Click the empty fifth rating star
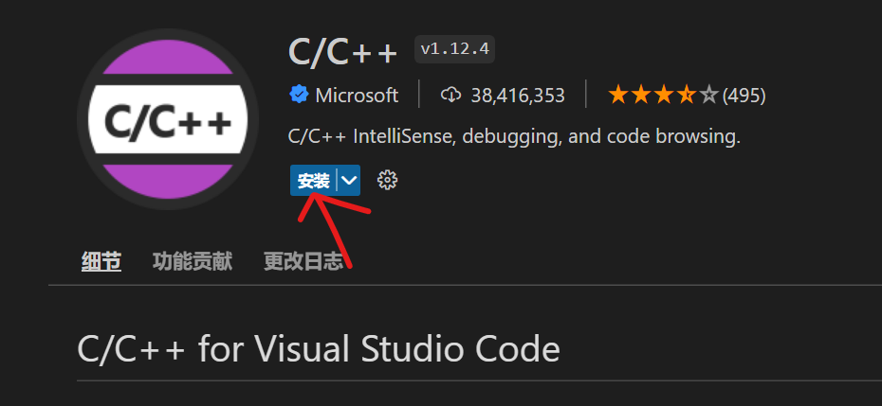The height and width of the screenshot is (406, 882). click(708, 95)
